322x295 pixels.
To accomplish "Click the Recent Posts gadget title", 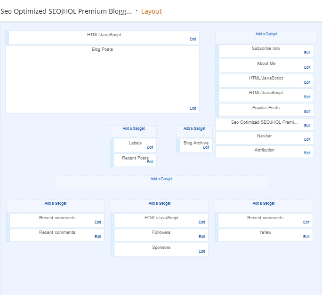I will (x=135, y=158).
